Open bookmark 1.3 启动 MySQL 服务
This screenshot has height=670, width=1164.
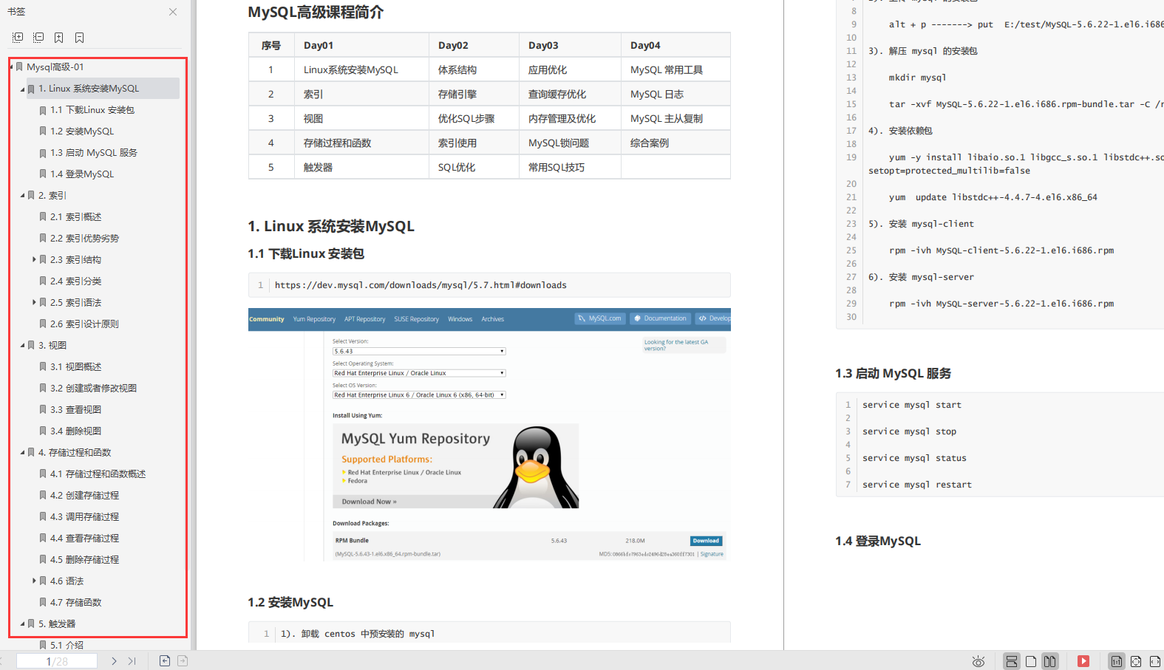click(94, 153)
